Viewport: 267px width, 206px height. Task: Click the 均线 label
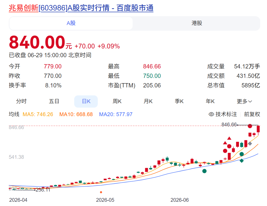pyautogui.click(x=14, y=114)
